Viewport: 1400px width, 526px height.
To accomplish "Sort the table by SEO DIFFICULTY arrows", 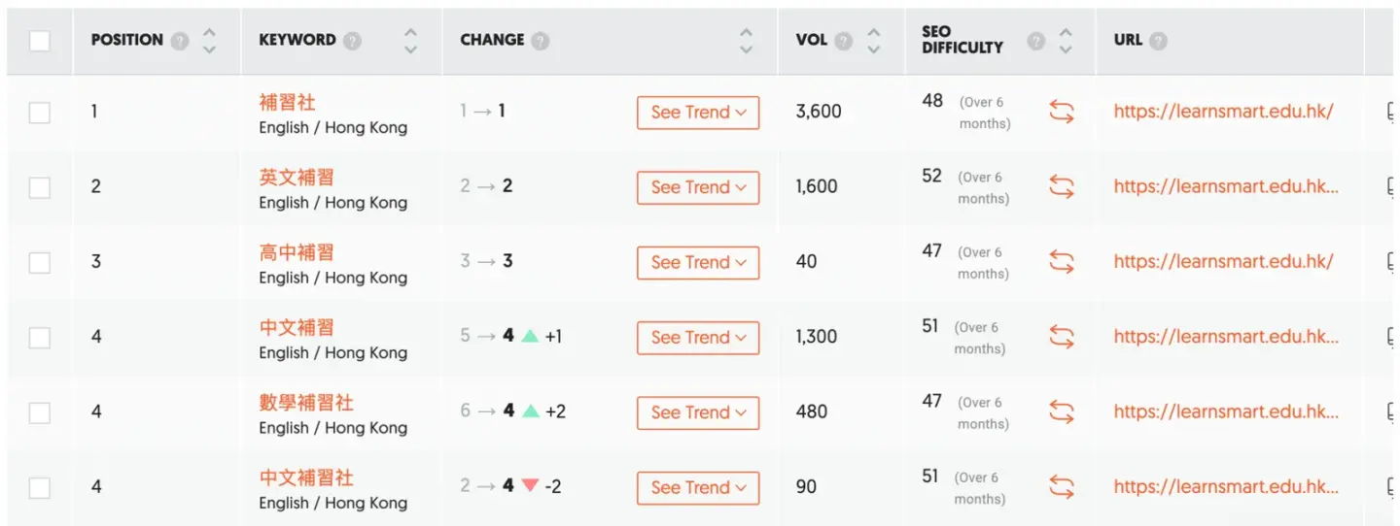I will click(x=1067, y=41).
